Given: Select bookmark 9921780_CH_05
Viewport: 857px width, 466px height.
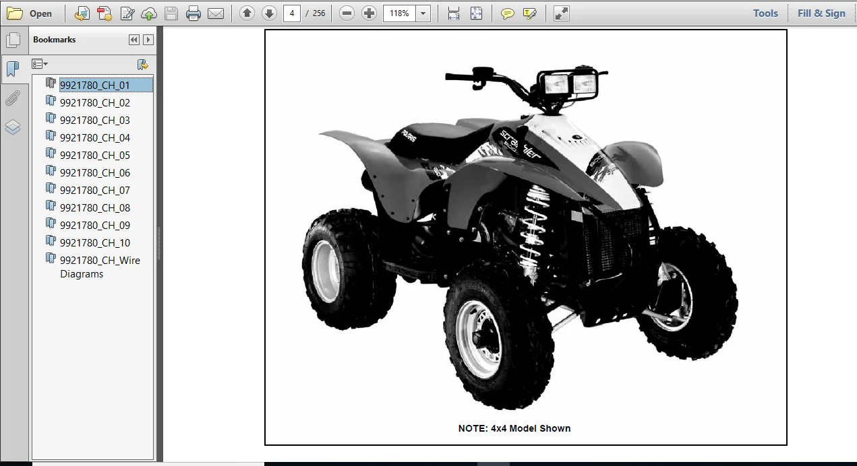Looking at the screenshot, I should (x=95, y=155).
